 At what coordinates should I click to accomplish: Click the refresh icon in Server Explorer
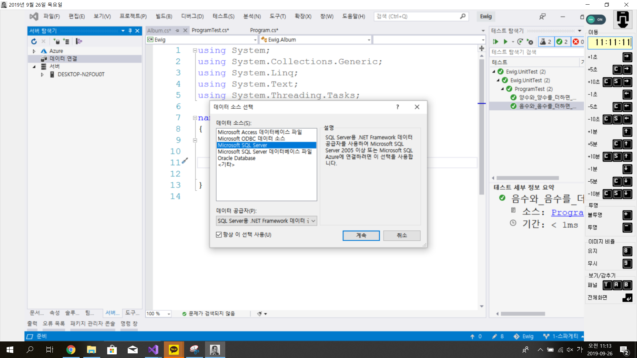(x=34, y=41)
